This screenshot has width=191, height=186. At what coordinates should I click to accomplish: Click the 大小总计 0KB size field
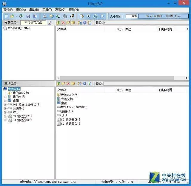point(131,16)
